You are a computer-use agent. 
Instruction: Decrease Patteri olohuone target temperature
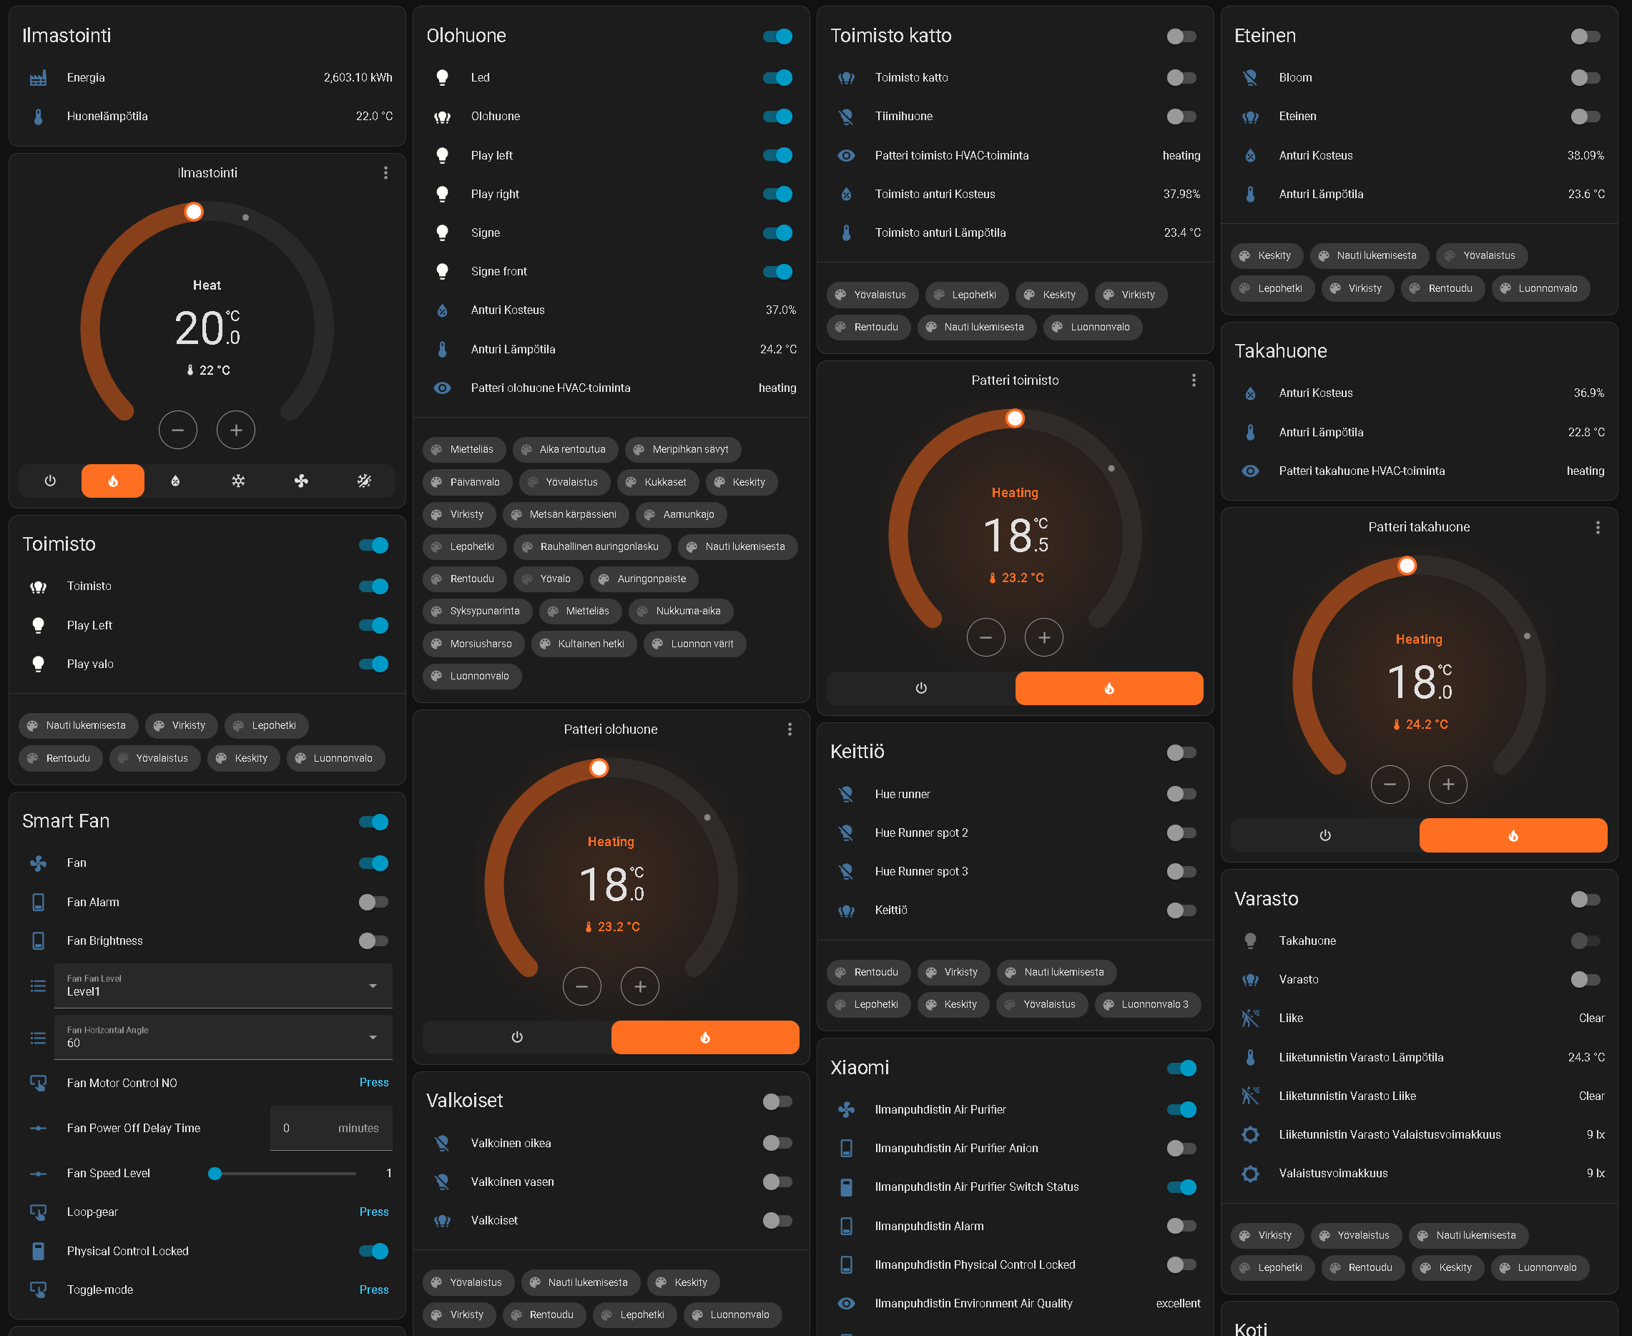(581, 986)
